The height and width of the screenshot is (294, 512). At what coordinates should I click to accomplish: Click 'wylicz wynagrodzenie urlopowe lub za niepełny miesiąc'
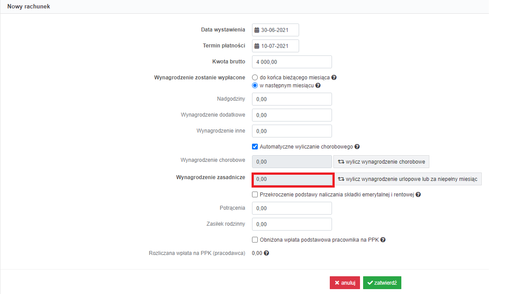407,179
